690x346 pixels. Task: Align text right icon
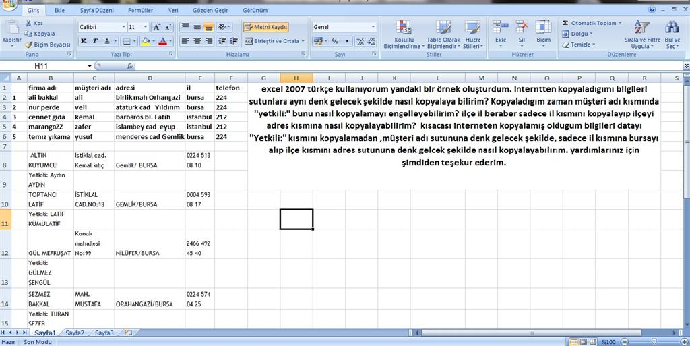coord(209,41)
